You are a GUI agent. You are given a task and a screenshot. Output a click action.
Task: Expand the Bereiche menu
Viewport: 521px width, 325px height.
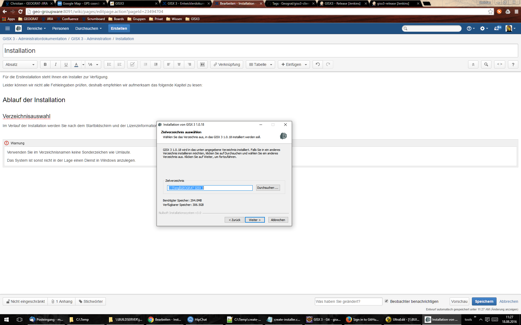[x=36, y=28]
